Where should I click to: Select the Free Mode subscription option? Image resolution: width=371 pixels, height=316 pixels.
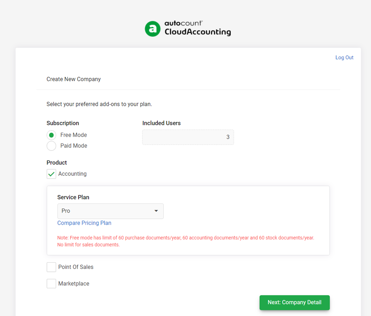point(51,135)
